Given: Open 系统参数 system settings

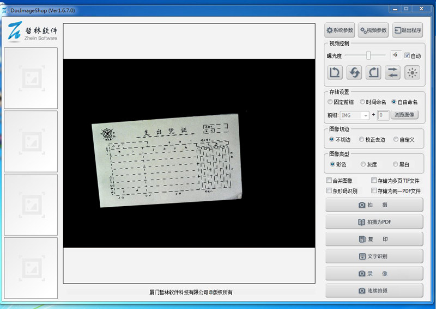Looking at the screenshot, I should pos(340,30).
